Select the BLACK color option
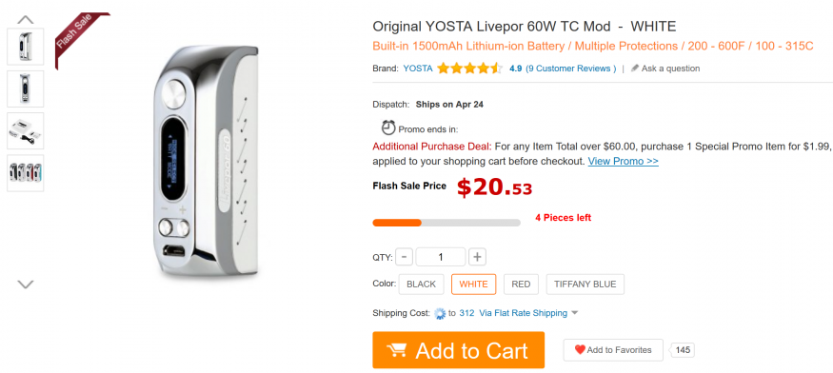Image resolution: width=833 pixels, height=373 pixels. [422, 285]
